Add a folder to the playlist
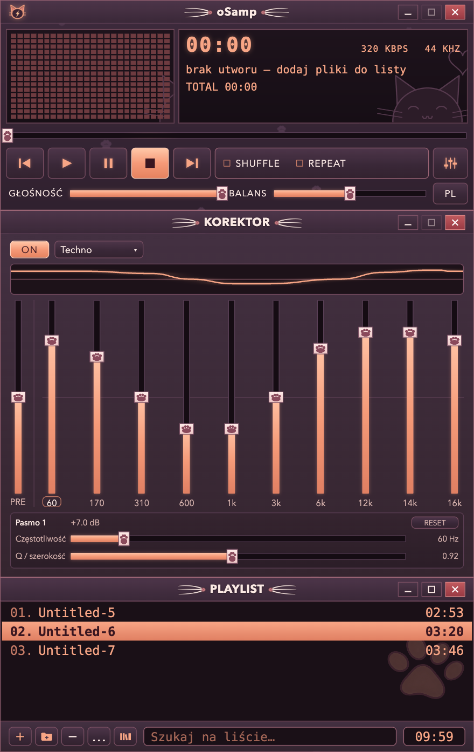The height and width of the screenshot is (752, 474). [46, 736]
